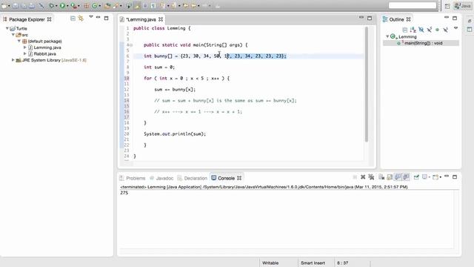Viewport: 474px width, 267px height.
Task: Click 'Smart Insert' in status bar
Action: 313,263
